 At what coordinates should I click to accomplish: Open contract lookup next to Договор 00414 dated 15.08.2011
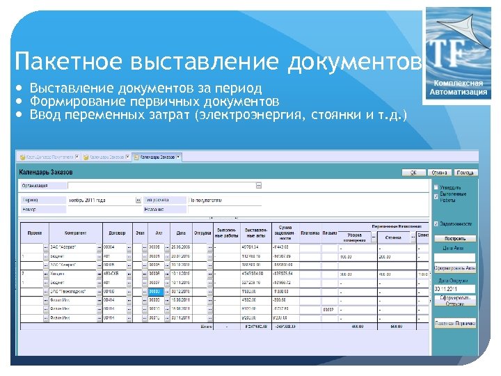click(x=129, y=301)
